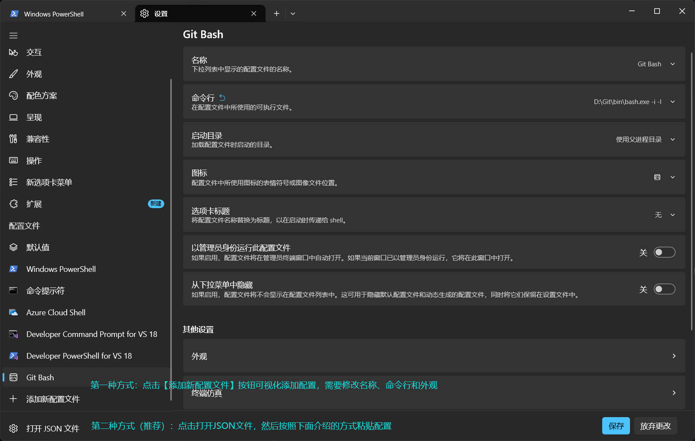Click the Git Bash page heading
This screenshot has width=695, height=441.
[x=203, y=35]
